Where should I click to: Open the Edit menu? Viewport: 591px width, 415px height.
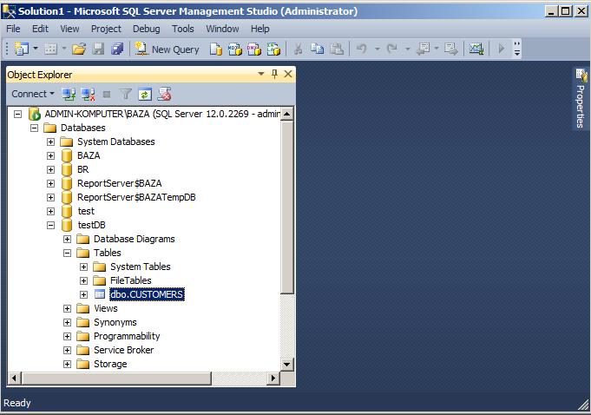(x=40, y=29)
